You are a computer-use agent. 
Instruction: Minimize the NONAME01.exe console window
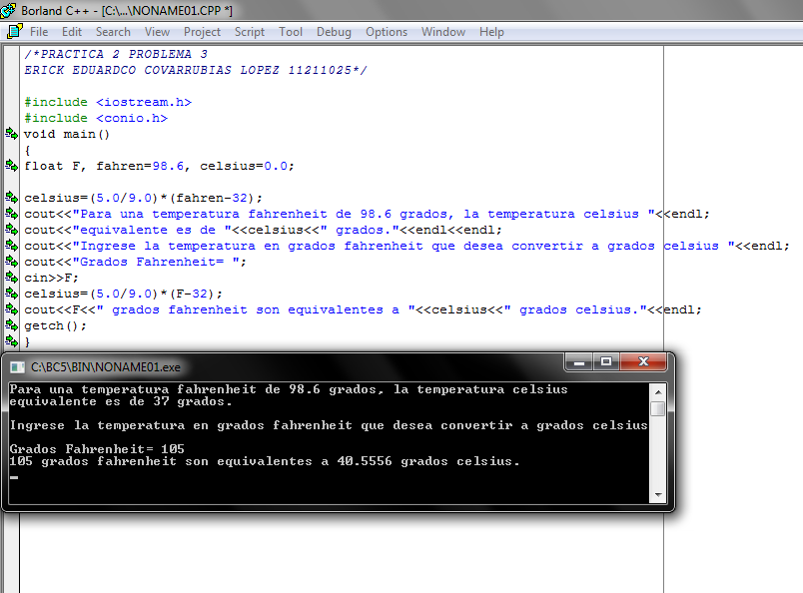point(579,361)
